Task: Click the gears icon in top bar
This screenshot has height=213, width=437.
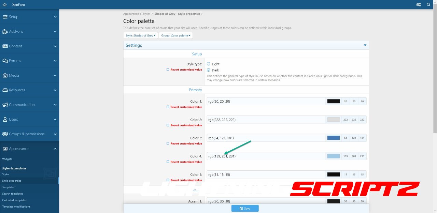Action: [418, 5]
